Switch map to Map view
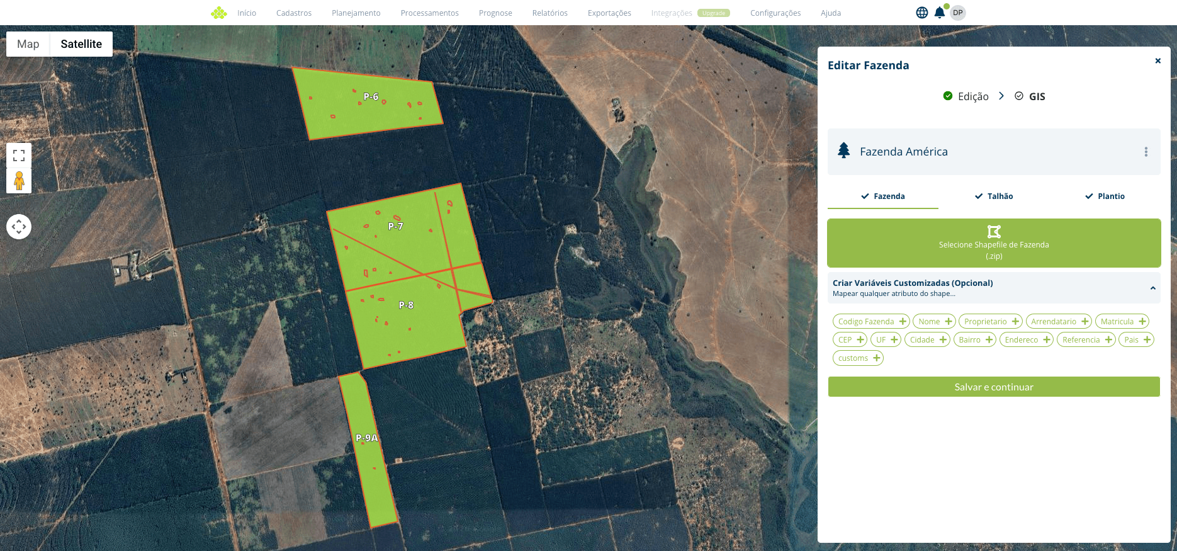 pos(28,44)
